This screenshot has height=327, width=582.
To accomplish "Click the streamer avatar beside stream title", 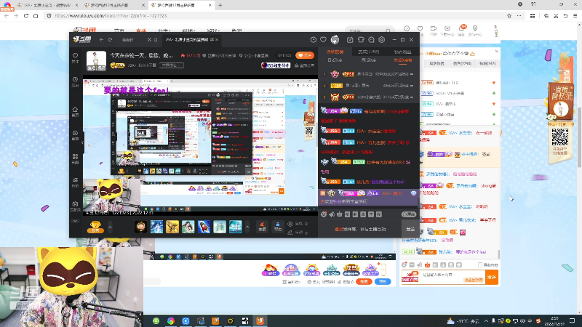I will 96,60.
